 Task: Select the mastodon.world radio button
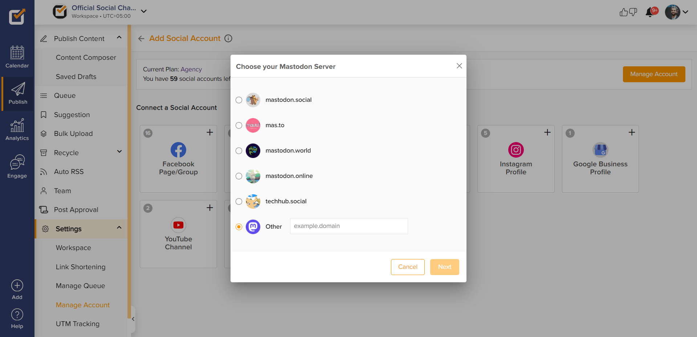(x=239, y=151)
